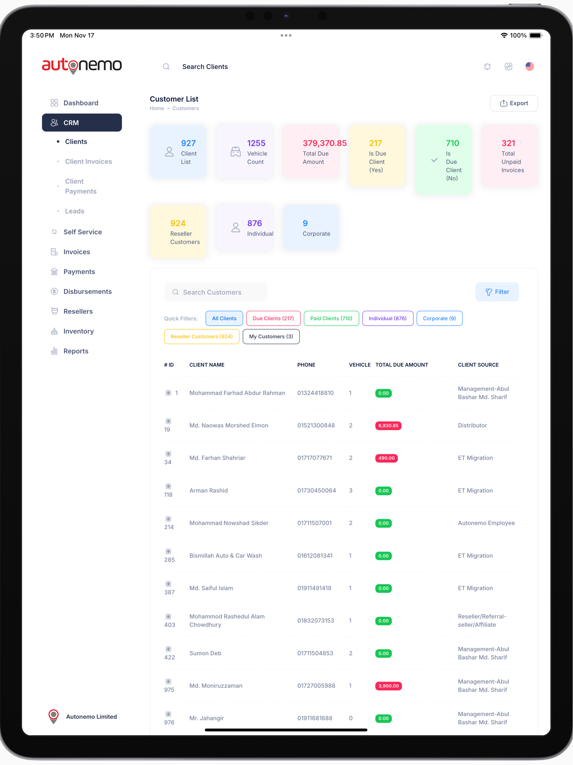Expand row 975 Md. Moniruzzaman
Screen dimensions: 573x765
tap(168, 681)
